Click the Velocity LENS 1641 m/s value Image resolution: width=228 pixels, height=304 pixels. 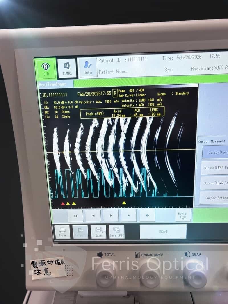pos(142,100)
